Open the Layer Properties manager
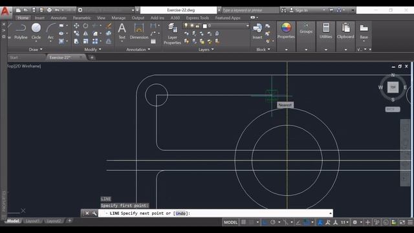 (x=172, y=34)
